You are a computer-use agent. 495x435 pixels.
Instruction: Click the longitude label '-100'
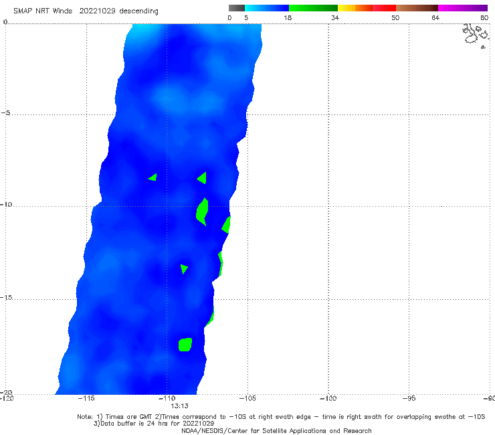328,398
